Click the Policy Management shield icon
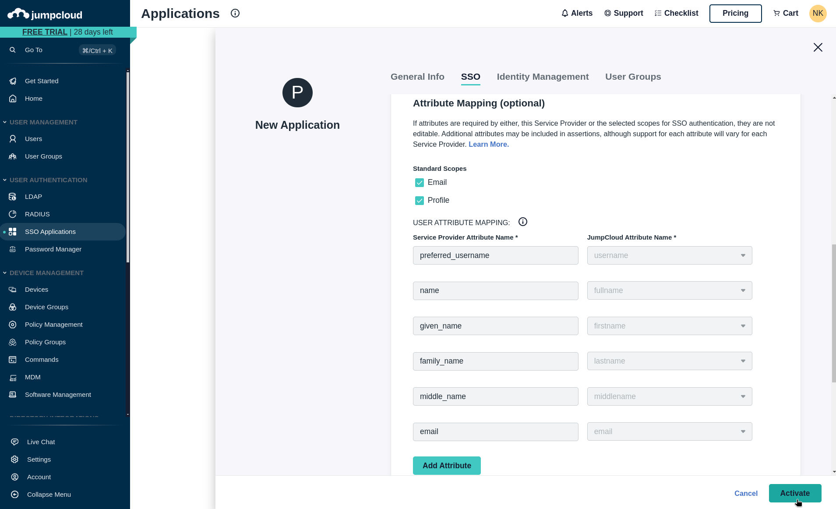 click(x=13, y=324)
